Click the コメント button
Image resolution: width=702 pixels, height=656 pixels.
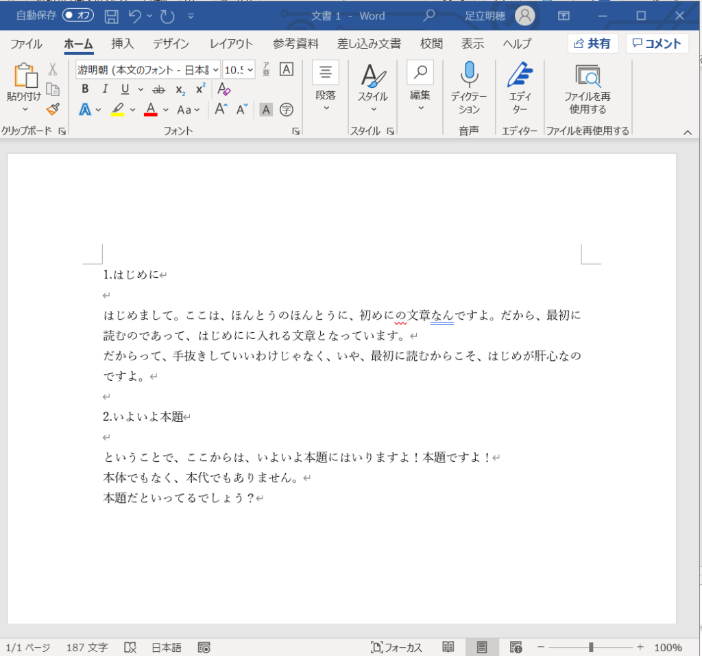pyautogui.click(x=657, y=44)
